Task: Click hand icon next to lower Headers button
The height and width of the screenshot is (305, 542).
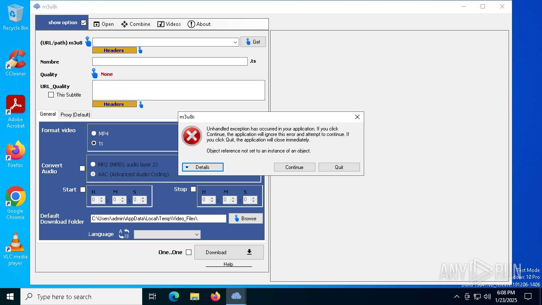Action: (141, 105)
